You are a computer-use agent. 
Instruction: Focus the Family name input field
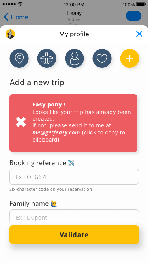(x=74, y=217)
